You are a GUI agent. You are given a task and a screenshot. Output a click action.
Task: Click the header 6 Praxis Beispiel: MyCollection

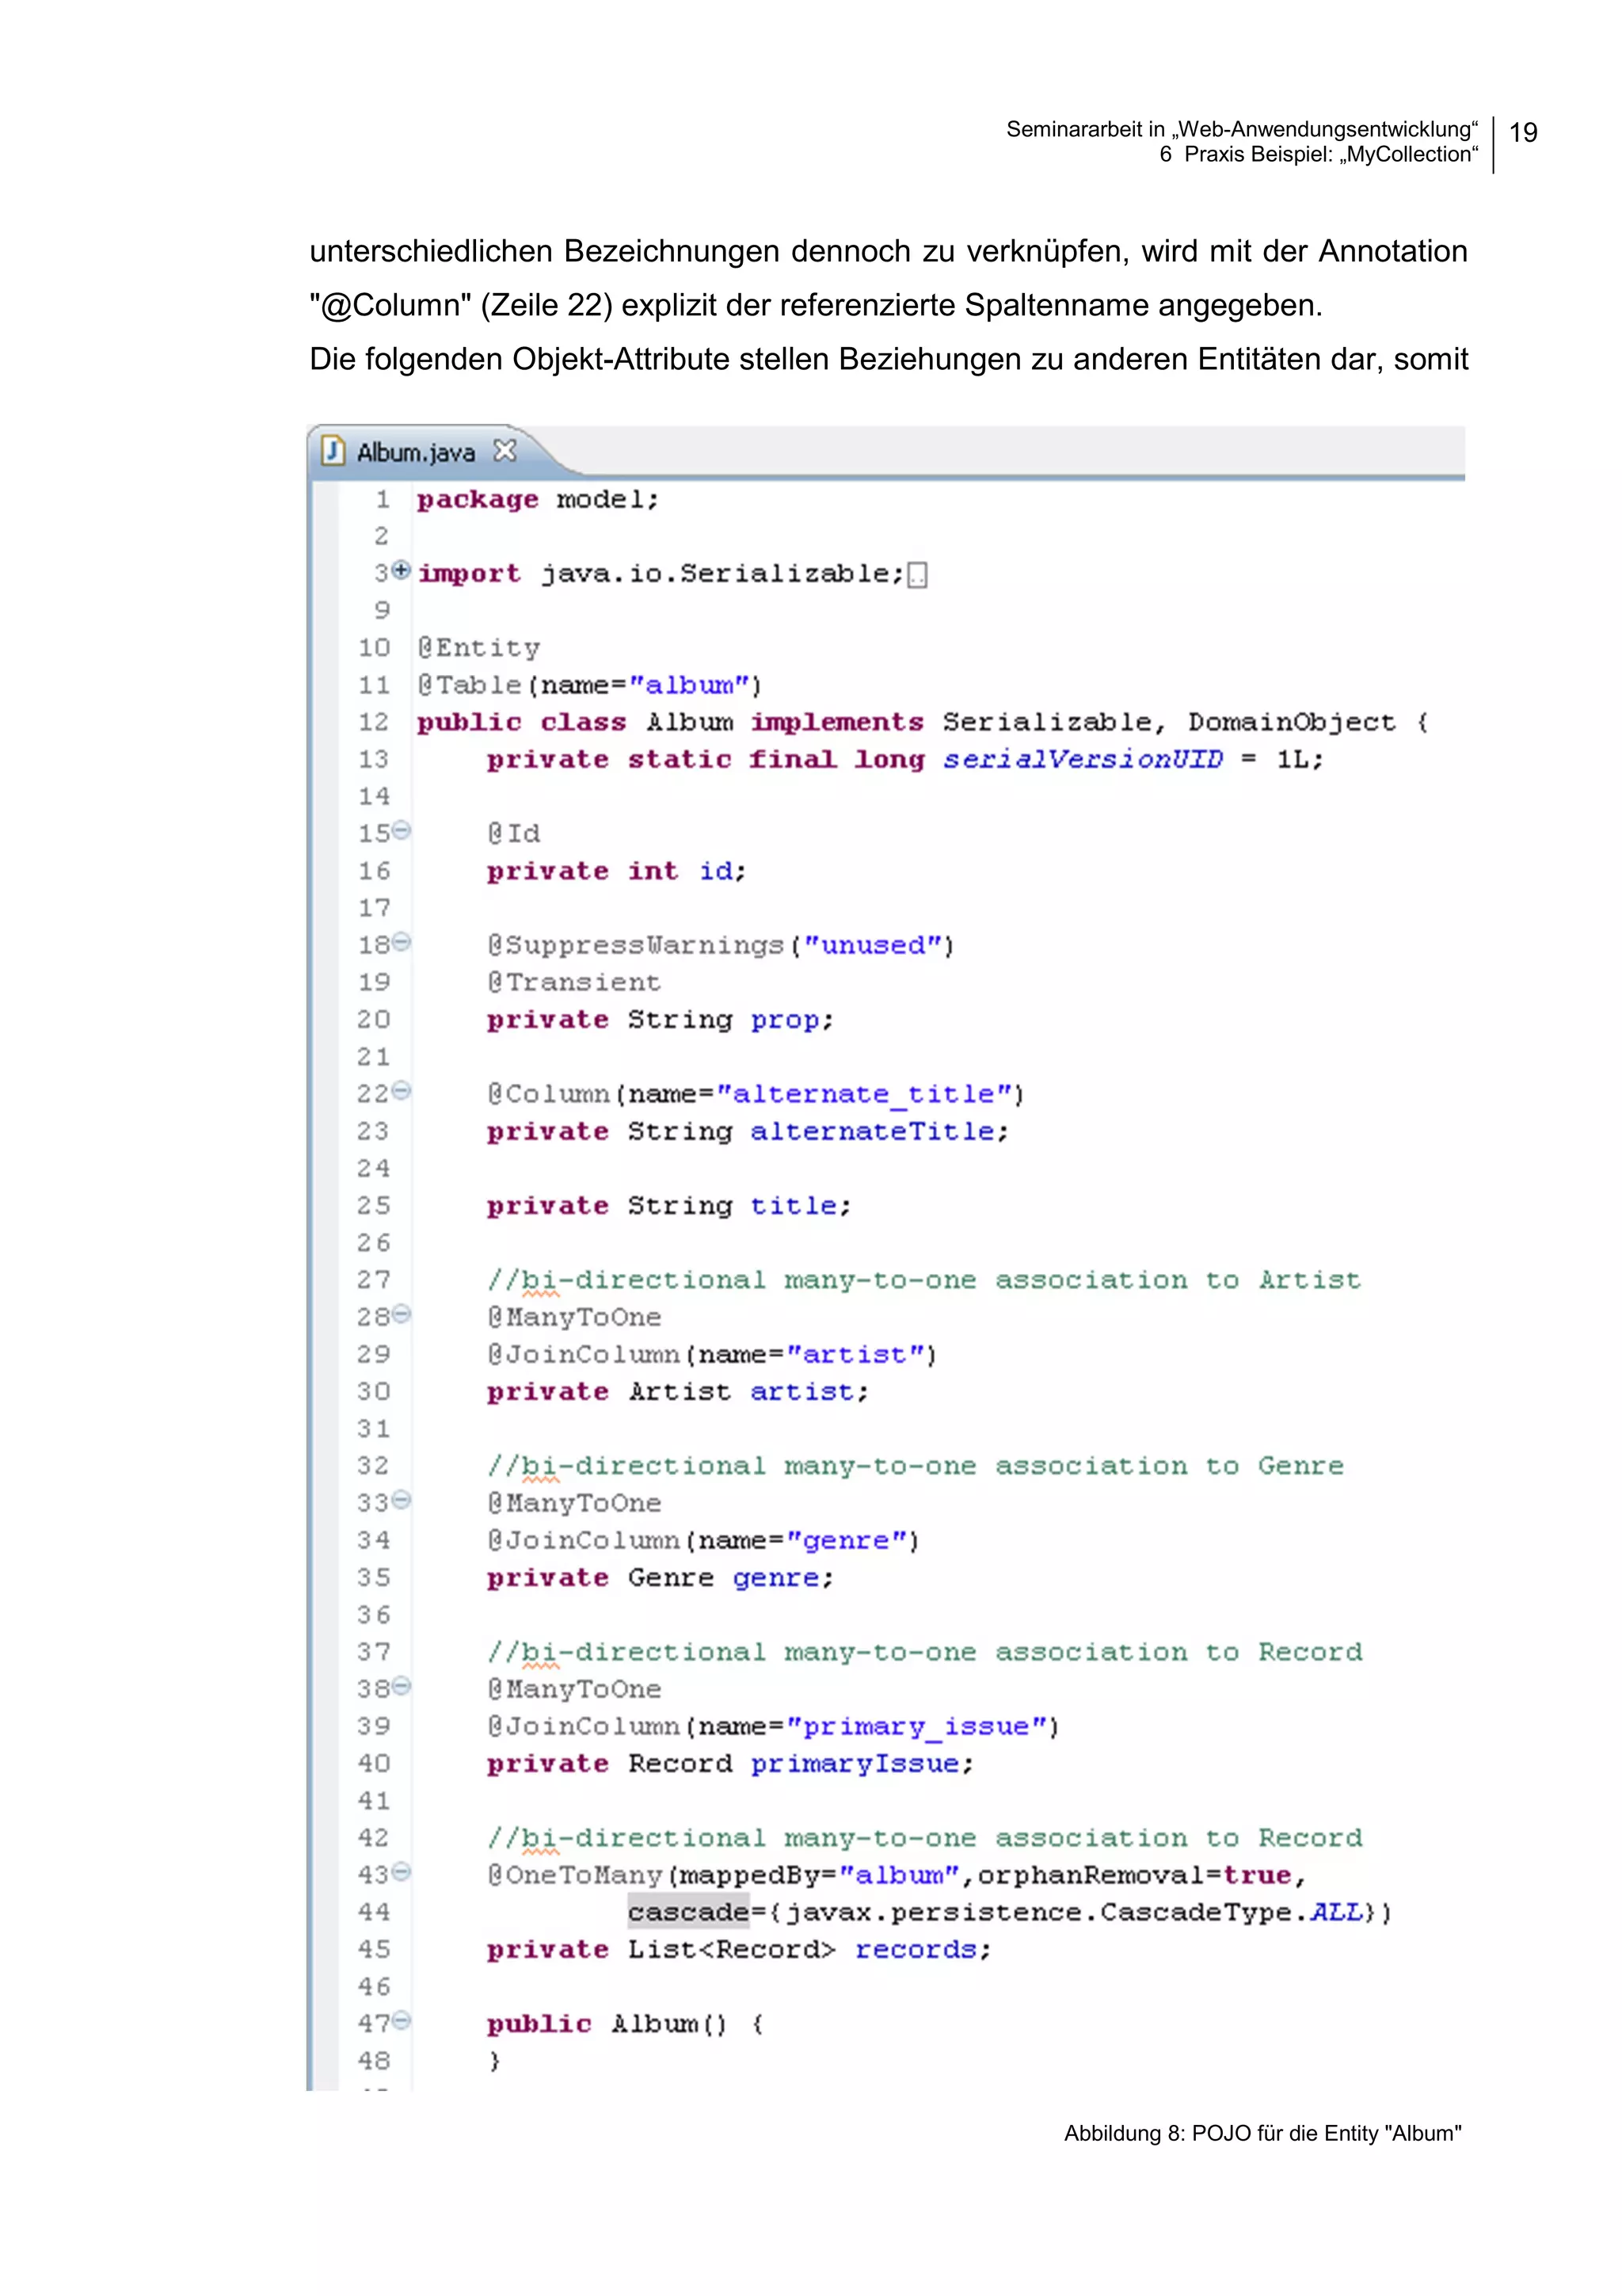pyautogui.click(x=1319, y=154)
